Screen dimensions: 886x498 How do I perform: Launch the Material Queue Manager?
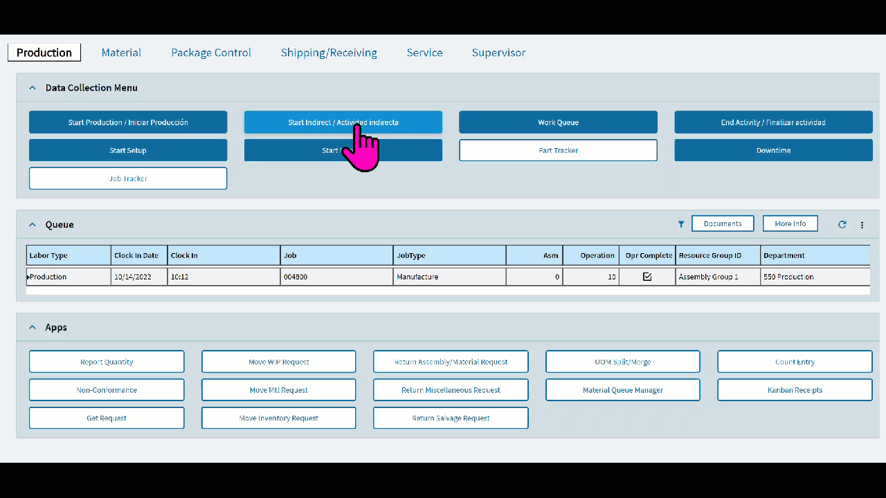622,389
